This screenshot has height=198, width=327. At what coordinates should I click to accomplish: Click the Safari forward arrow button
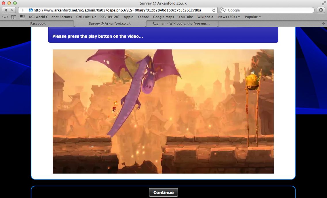[x=12, y=10]
